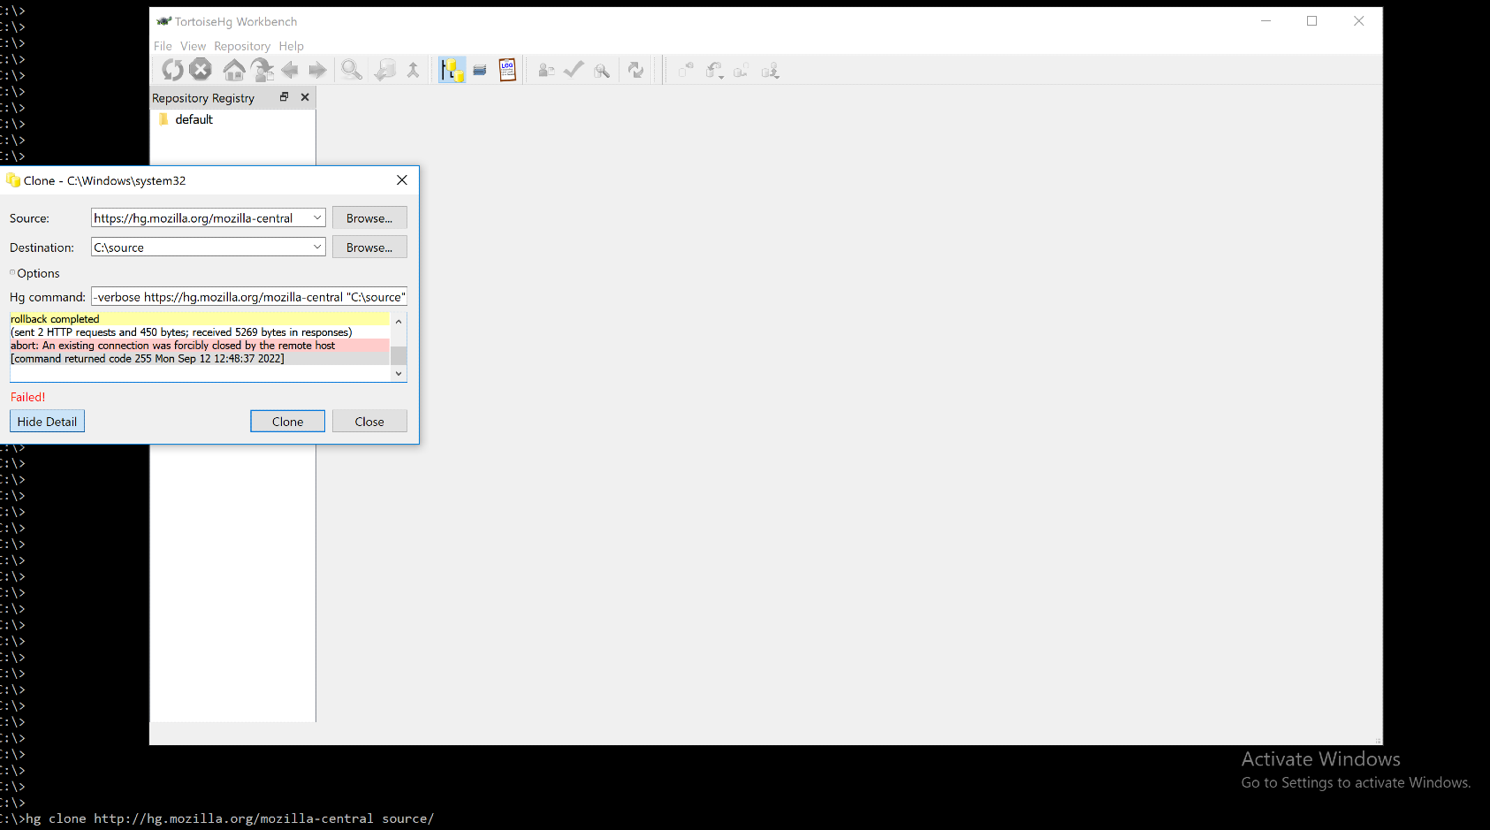Click the Forward arrow toolbar icon
The height and width of the screenshot is (830, 1490).
pos(317,70)
